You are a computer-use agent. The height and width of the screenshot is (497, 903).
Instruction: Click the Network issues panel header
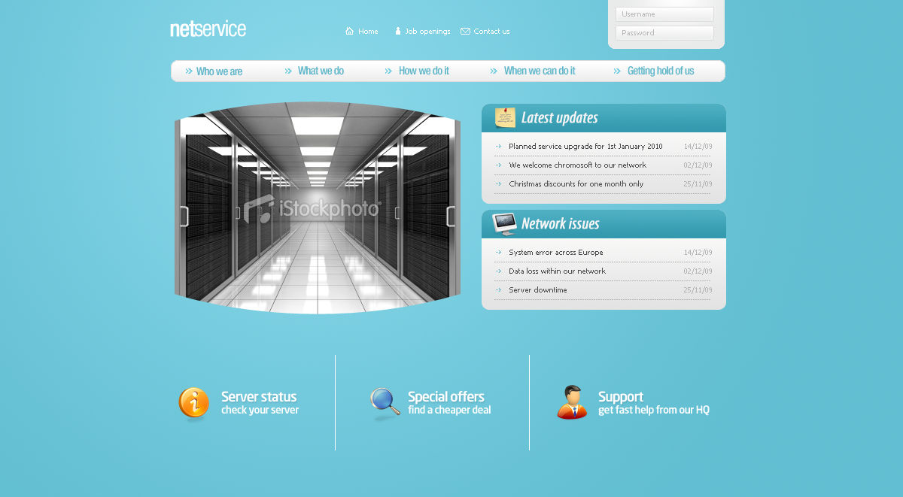click(604, 224)
